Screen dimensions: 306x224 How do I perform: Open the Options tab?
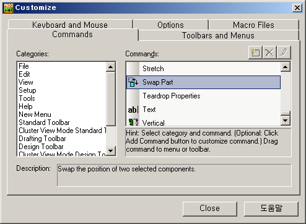point(170,25)
